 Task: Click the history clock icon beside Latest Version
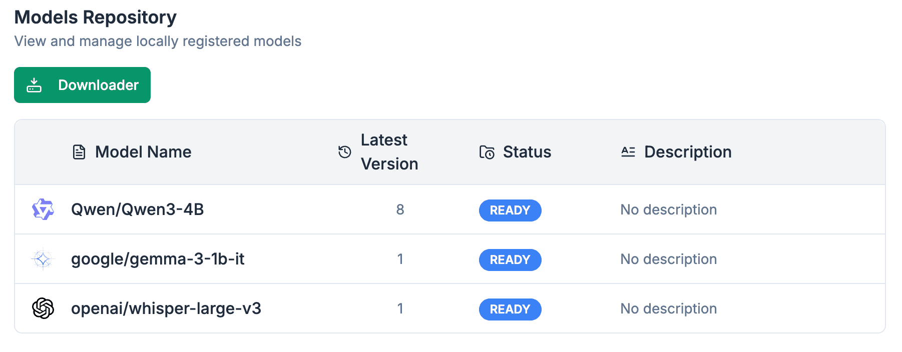345,152
